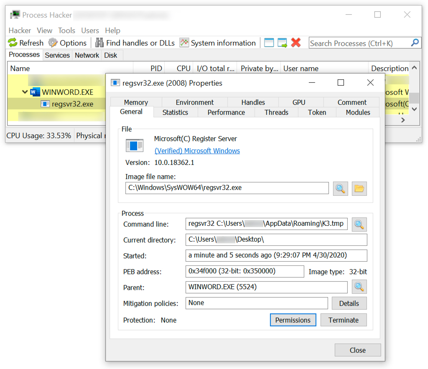Screen dimensions: 428x369
Task: Select the Processes tab
Action: tap(24, 55)
